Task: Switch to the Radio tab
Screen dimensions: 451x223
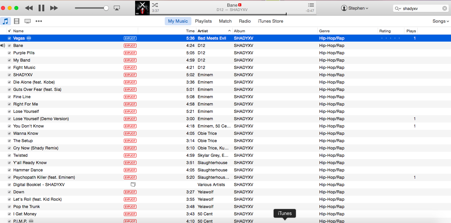Action: tap(245, 21)
